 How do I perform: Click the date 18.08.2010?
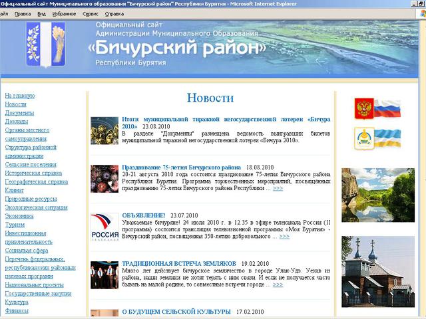[x=260, y=167]
